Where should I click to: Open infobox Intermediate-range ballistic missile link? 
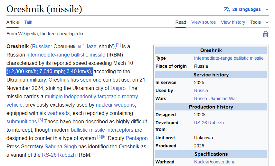(x=229, y=58)
